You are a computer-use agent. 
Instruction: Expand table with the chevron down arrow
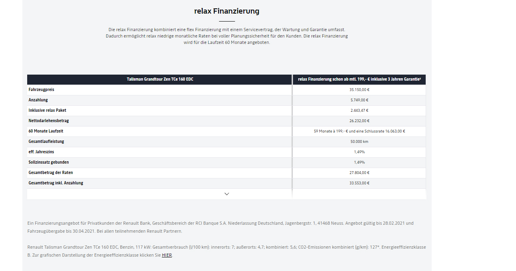(x=227, y=194)
